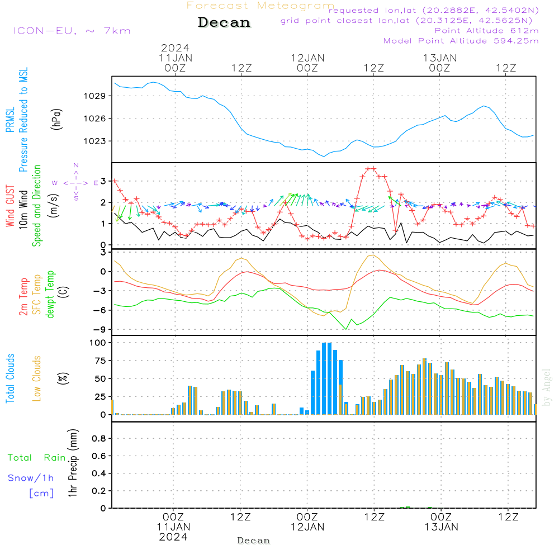Screen dimensions: 559x559
Task: Click the 'Model Point Altitude 594.25m' text
Action: pyautogui.click(x=461, y=41)
